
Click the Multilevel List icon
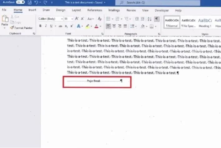click(x=127, y=19)
